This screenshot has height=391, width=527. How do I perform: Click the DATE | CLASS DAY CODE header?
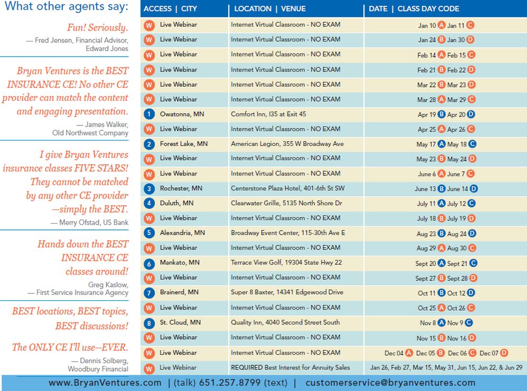point(414,9)
